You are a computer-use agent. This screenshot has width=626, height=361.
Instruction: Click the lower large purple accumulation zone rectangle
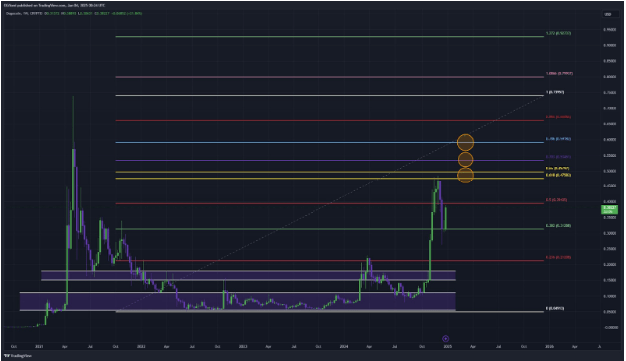[x=238, y=301]
